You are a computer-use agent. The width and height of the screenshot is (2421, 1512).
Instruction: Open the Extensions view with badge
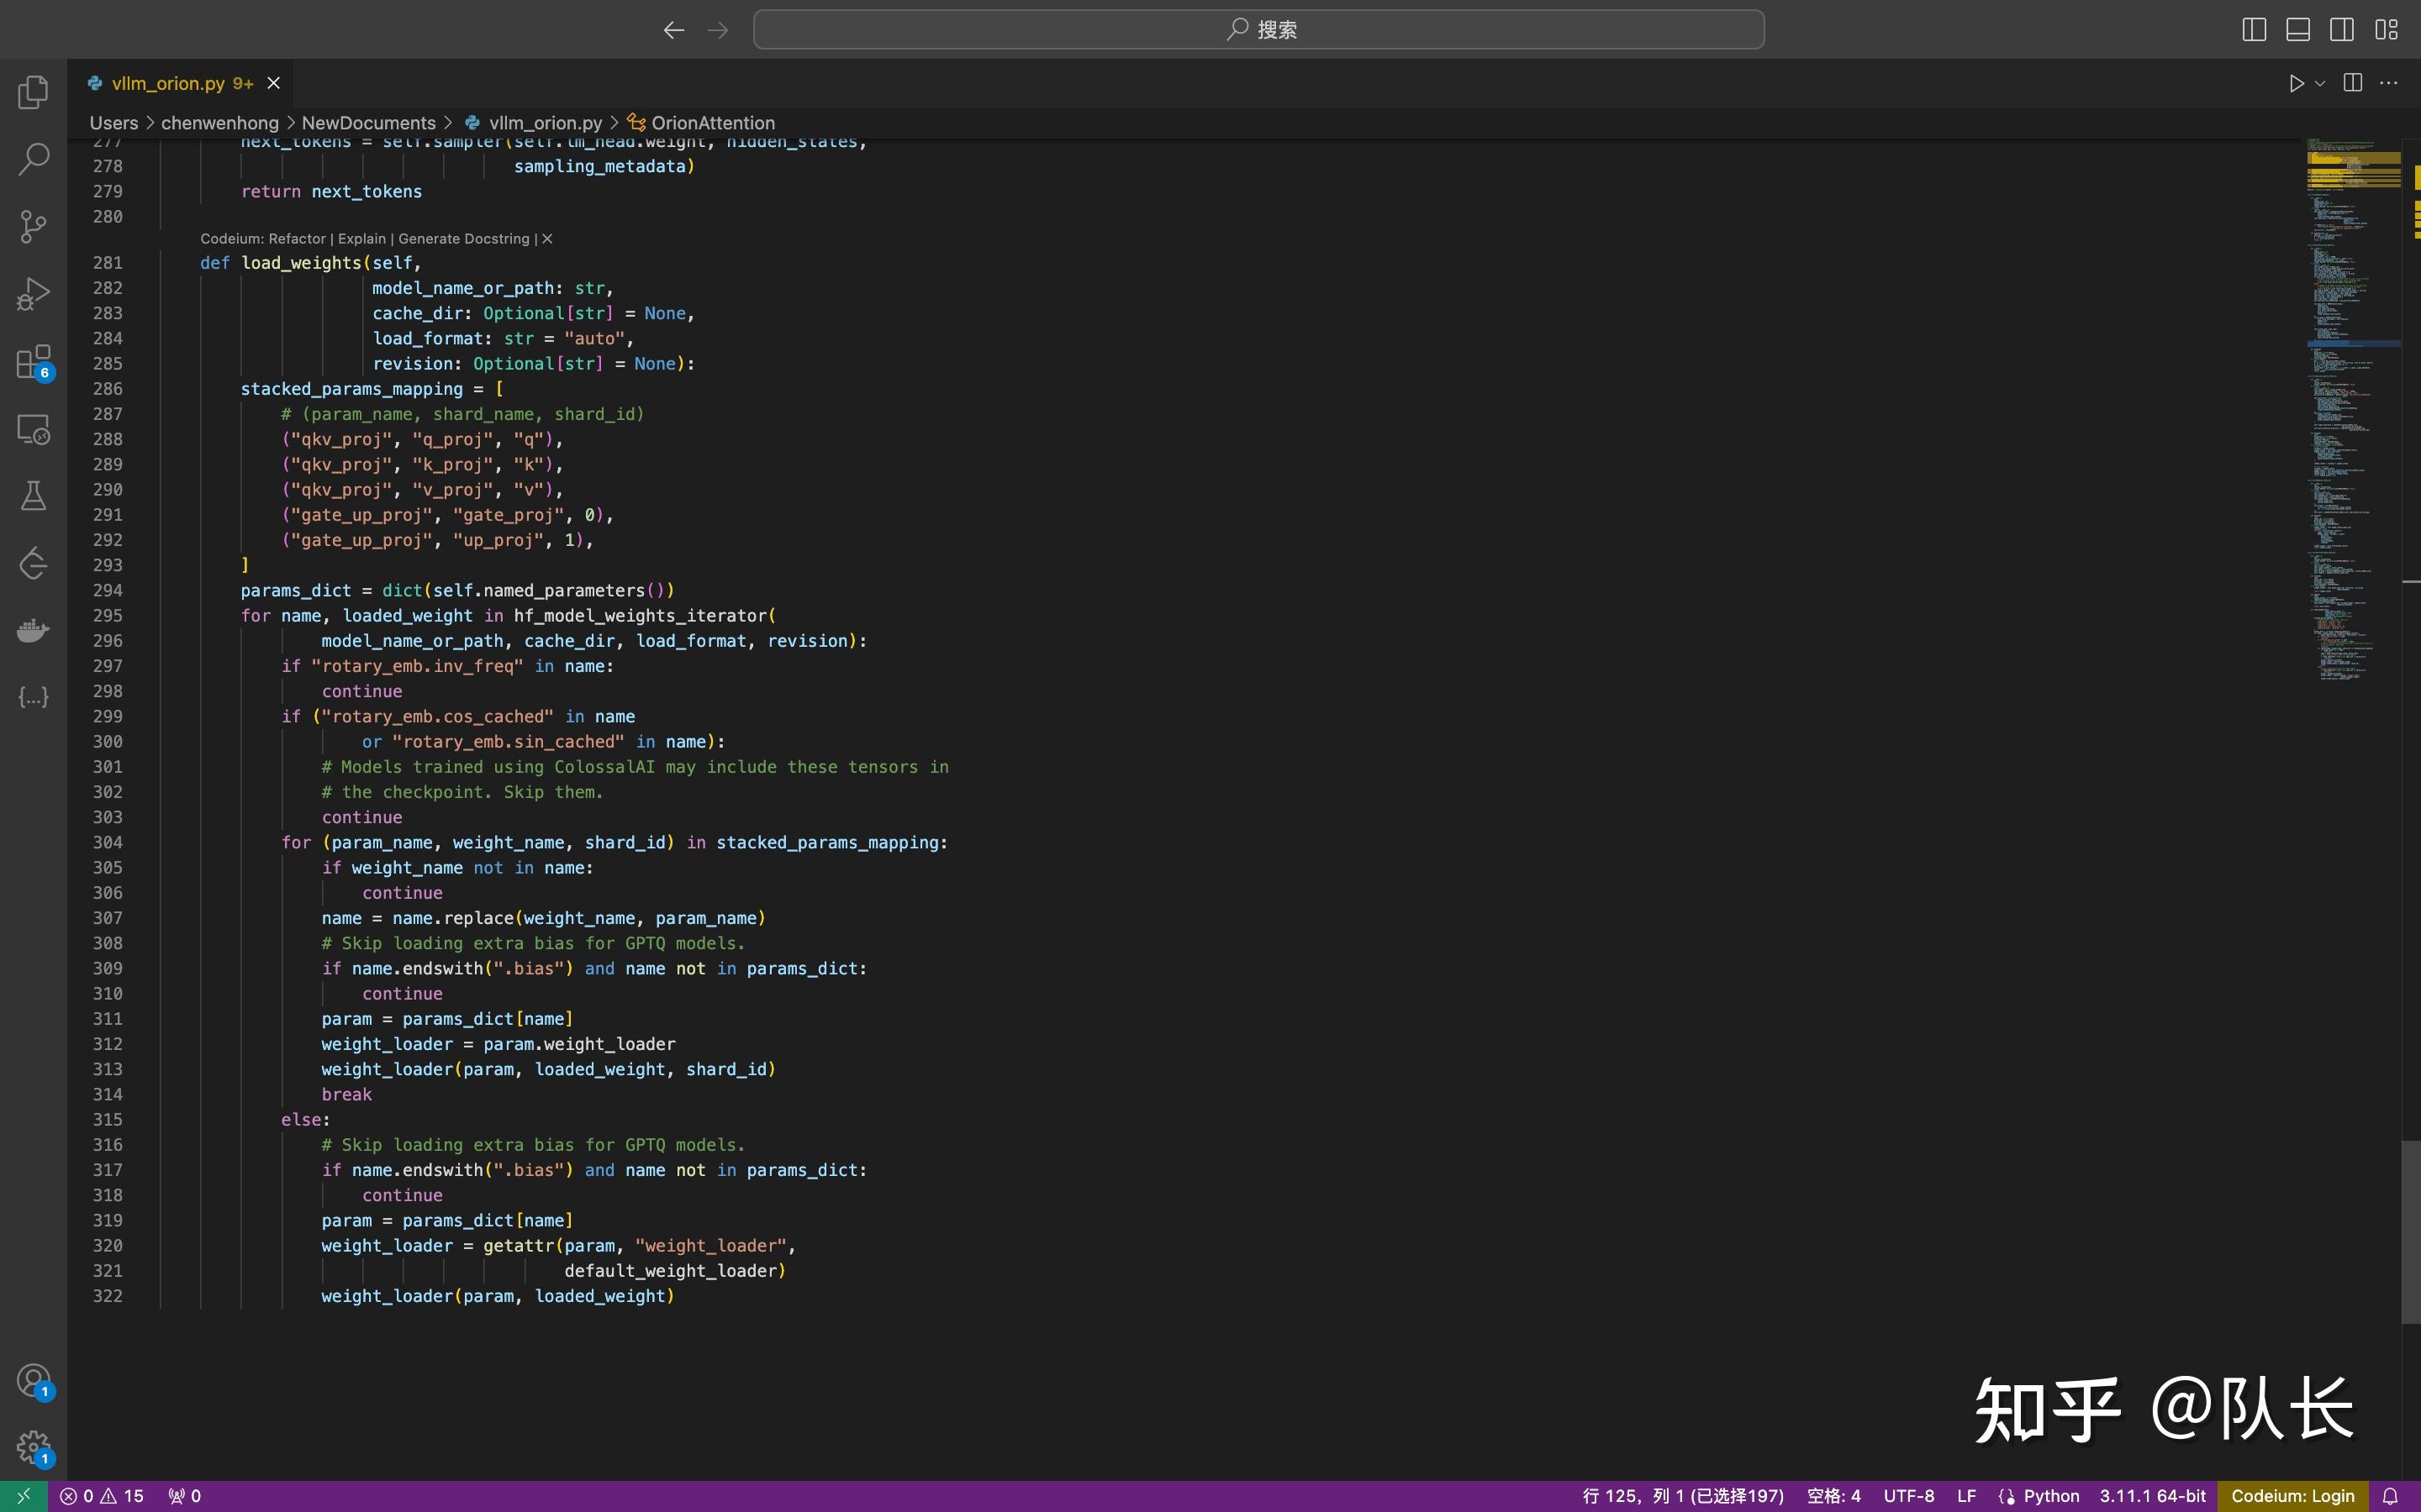[33, 362]
